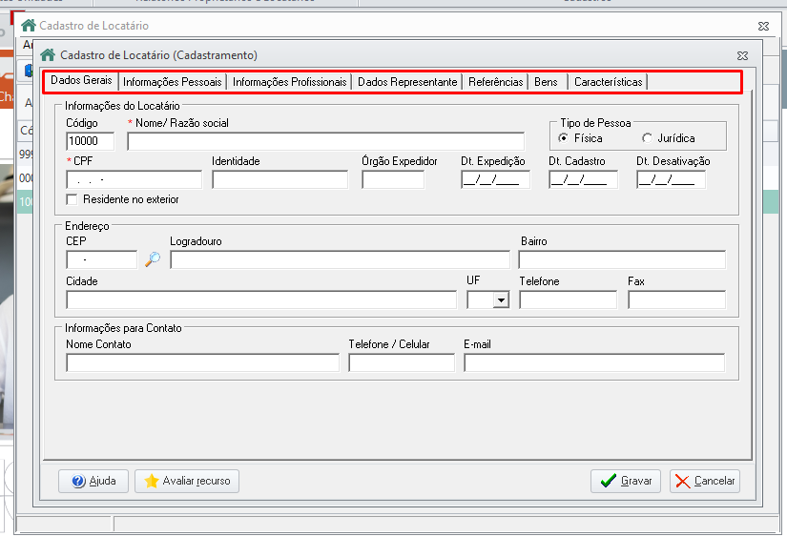Viewport: 787px width, 537px height.
Task: Click the Nome Contato field
Action: 203,362
